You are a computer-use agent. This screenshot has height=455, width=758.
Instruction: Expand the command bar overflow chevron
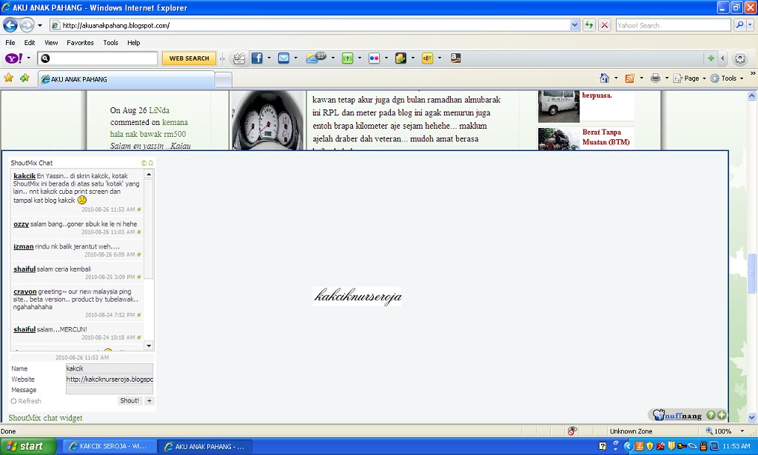(753, 73)
